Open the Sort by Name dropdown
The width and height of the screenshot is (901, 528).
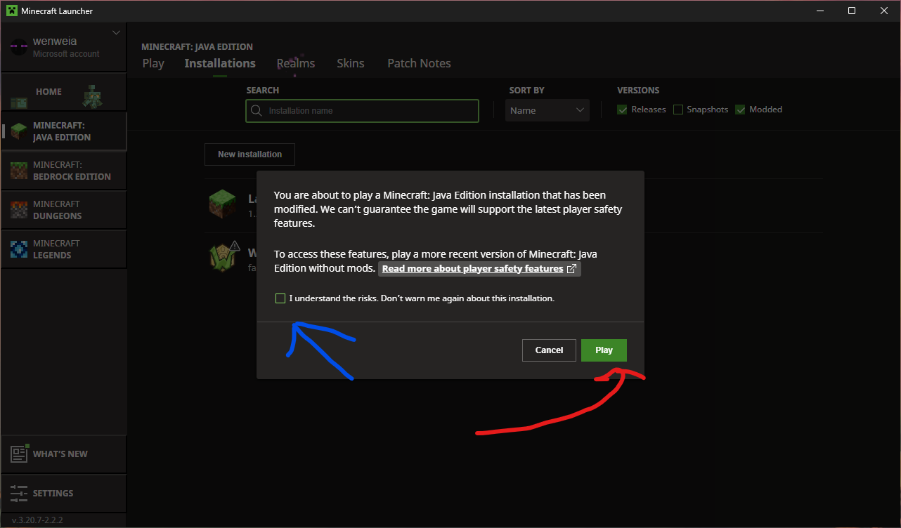[547, 110]
